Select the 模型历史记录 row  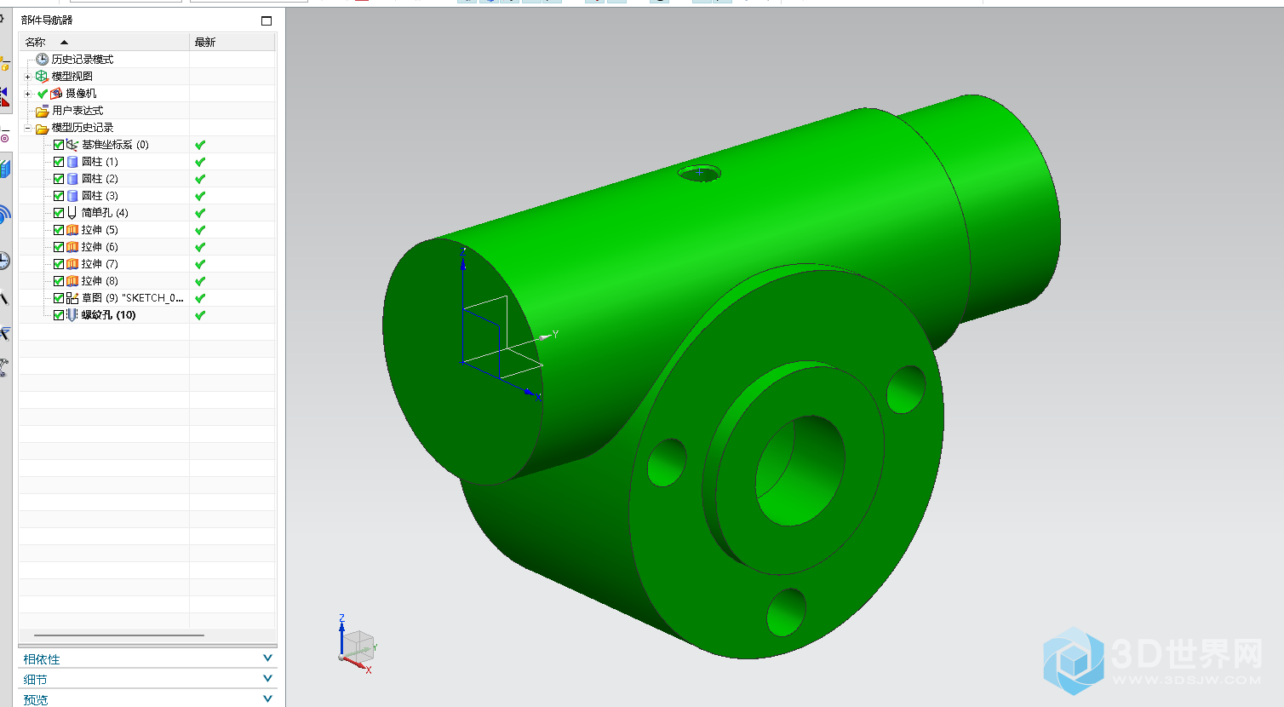click(x=147, y=128)
